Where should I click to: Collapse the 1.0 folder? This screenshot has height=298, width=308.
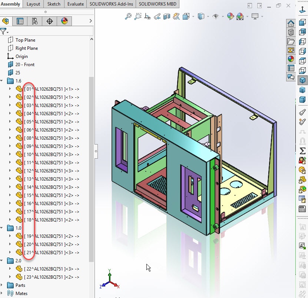coord(1,228)
